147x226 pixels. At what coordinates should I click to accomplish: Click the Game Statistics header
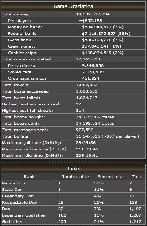point(73,6)
